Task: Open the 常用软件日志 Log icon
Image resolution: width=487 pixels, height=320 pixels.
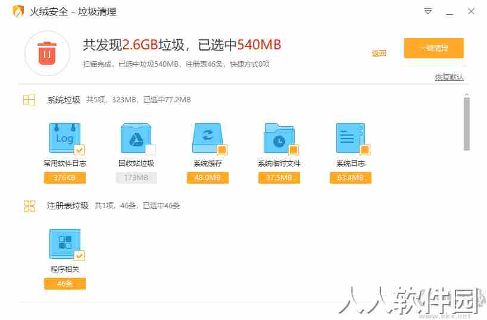Action: pyautogui.click(x=65, y=137)
